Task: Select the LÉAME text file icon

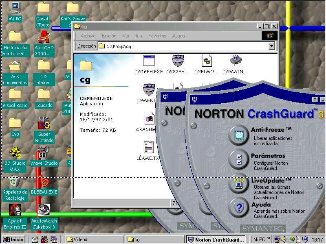Action: (149, 147)
